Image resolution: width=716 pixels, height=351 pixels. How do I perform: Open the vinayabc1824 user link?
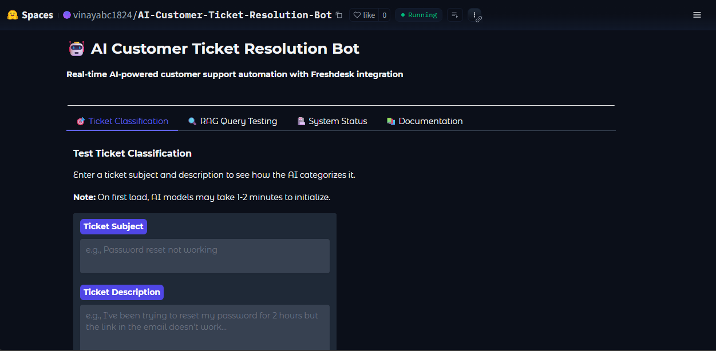(102, 15)
